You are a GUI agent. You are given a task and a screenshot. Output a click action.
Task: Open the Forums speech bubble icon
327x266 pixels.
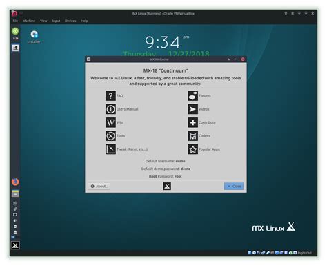(x=192, y=95)
